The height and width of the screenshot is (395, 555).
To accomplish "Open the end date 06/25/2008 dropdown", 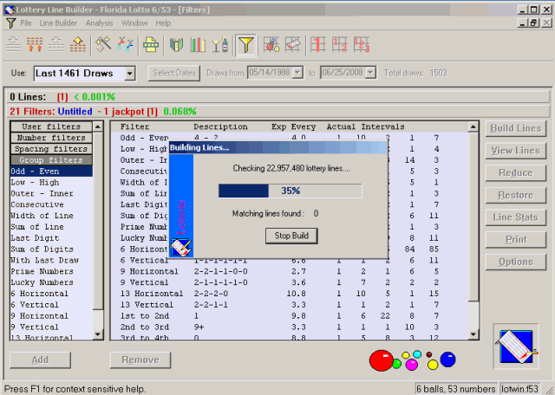I will coord(370,73).
